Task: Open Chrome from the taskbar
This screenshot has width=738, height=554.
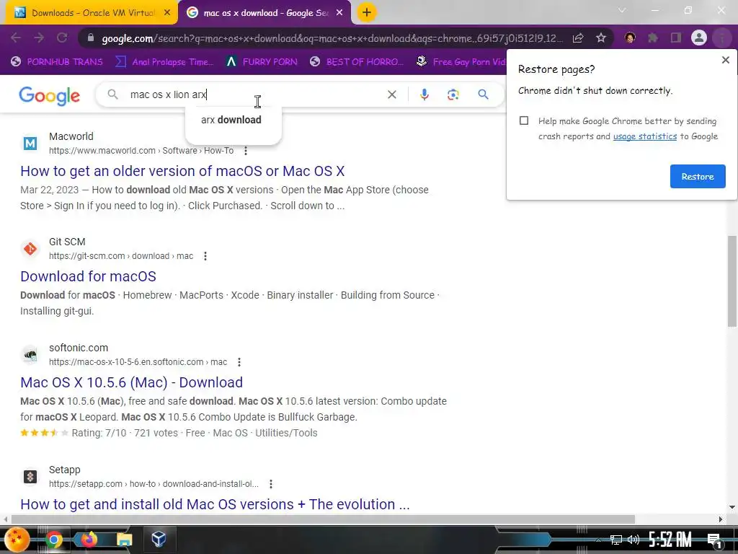Action: pos(53,540)
